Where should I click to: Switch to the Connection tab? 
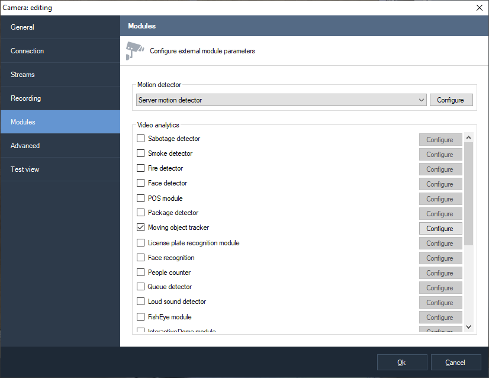coord(60,51)
